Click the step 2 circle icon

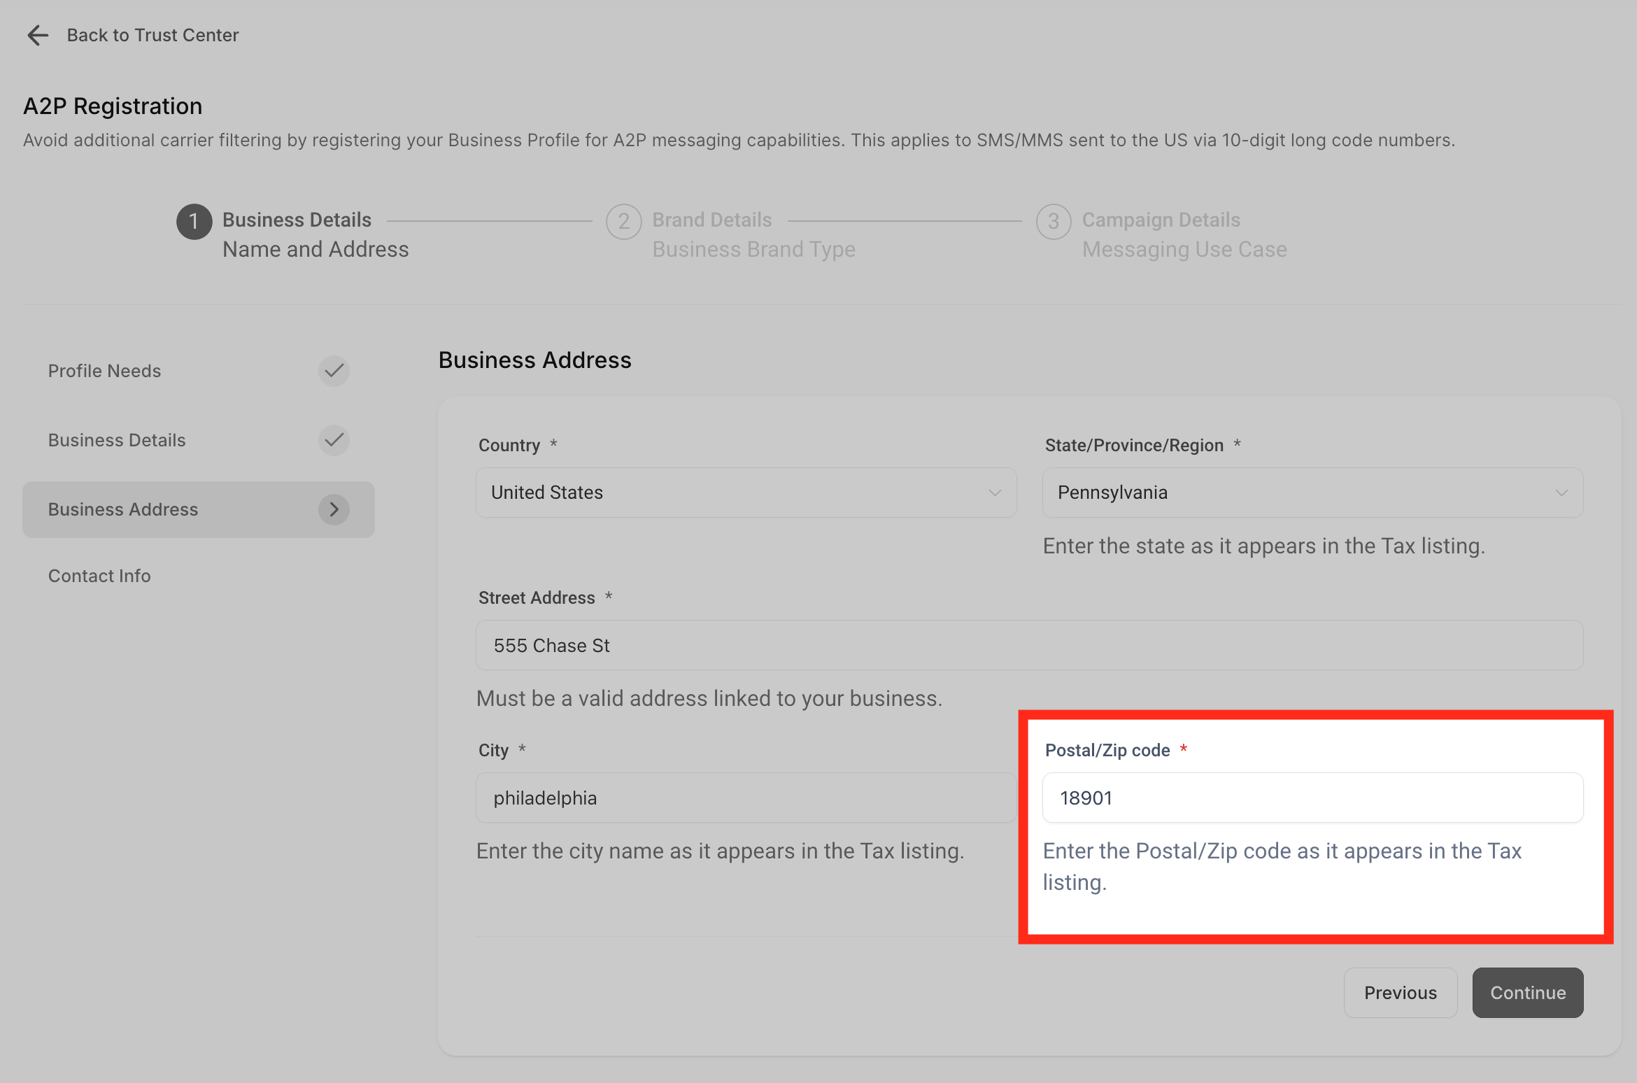623,222
